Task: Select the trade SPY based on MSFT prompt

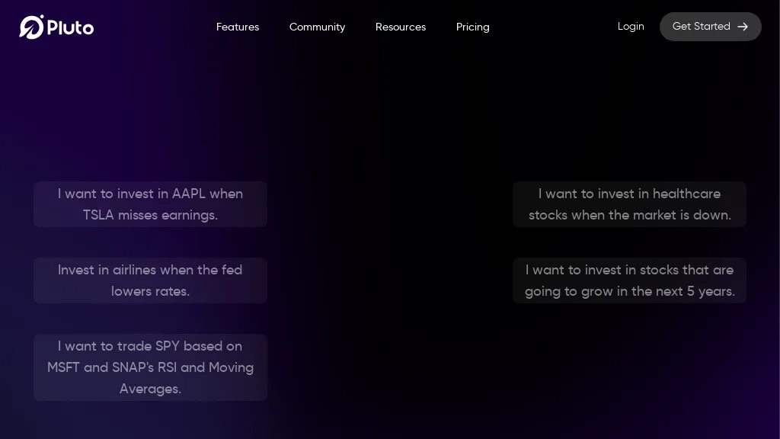Action: tap(150, 367)
